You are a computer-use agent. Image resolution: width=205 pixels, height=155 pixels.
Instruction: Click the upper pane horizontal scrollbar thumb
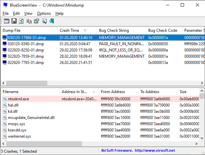27,83
